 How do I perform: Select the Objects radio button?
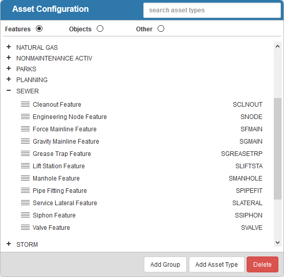[x=100, y=29]
